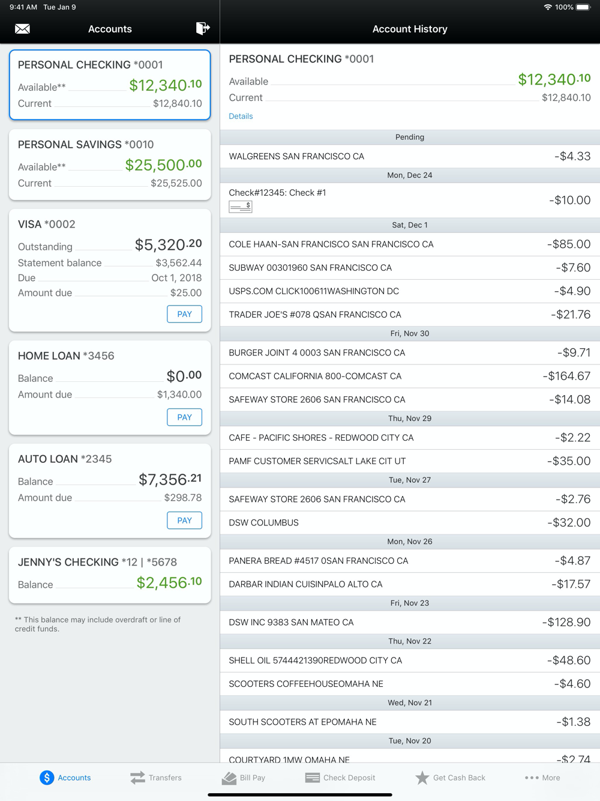Open the Details link under Personal Checking

pyautogui.click(x=241, y=116)
